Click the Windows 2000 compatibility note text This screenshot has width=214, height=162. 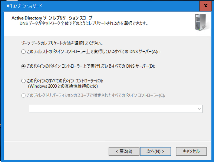click(x=63, y=86)
